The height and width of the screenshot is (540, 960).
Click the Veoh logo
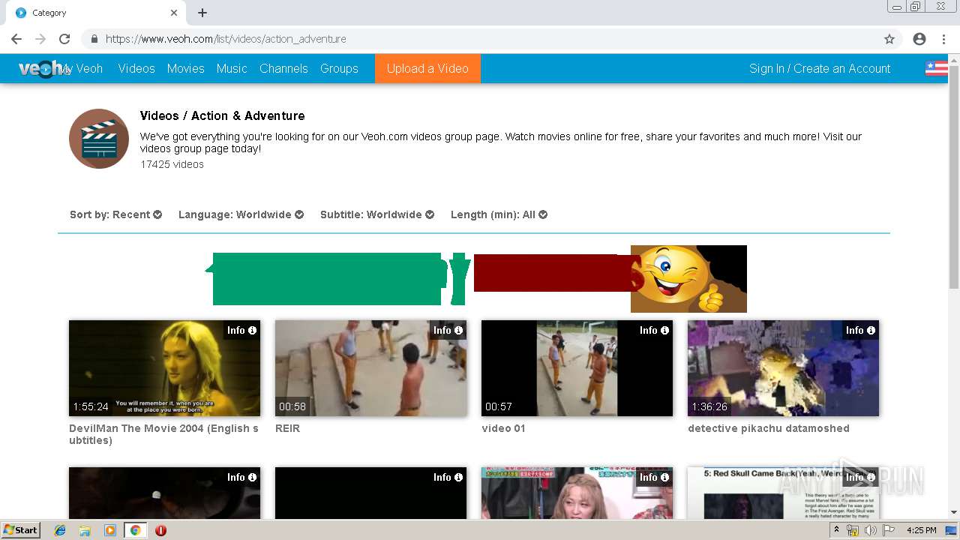click(39, 68)
